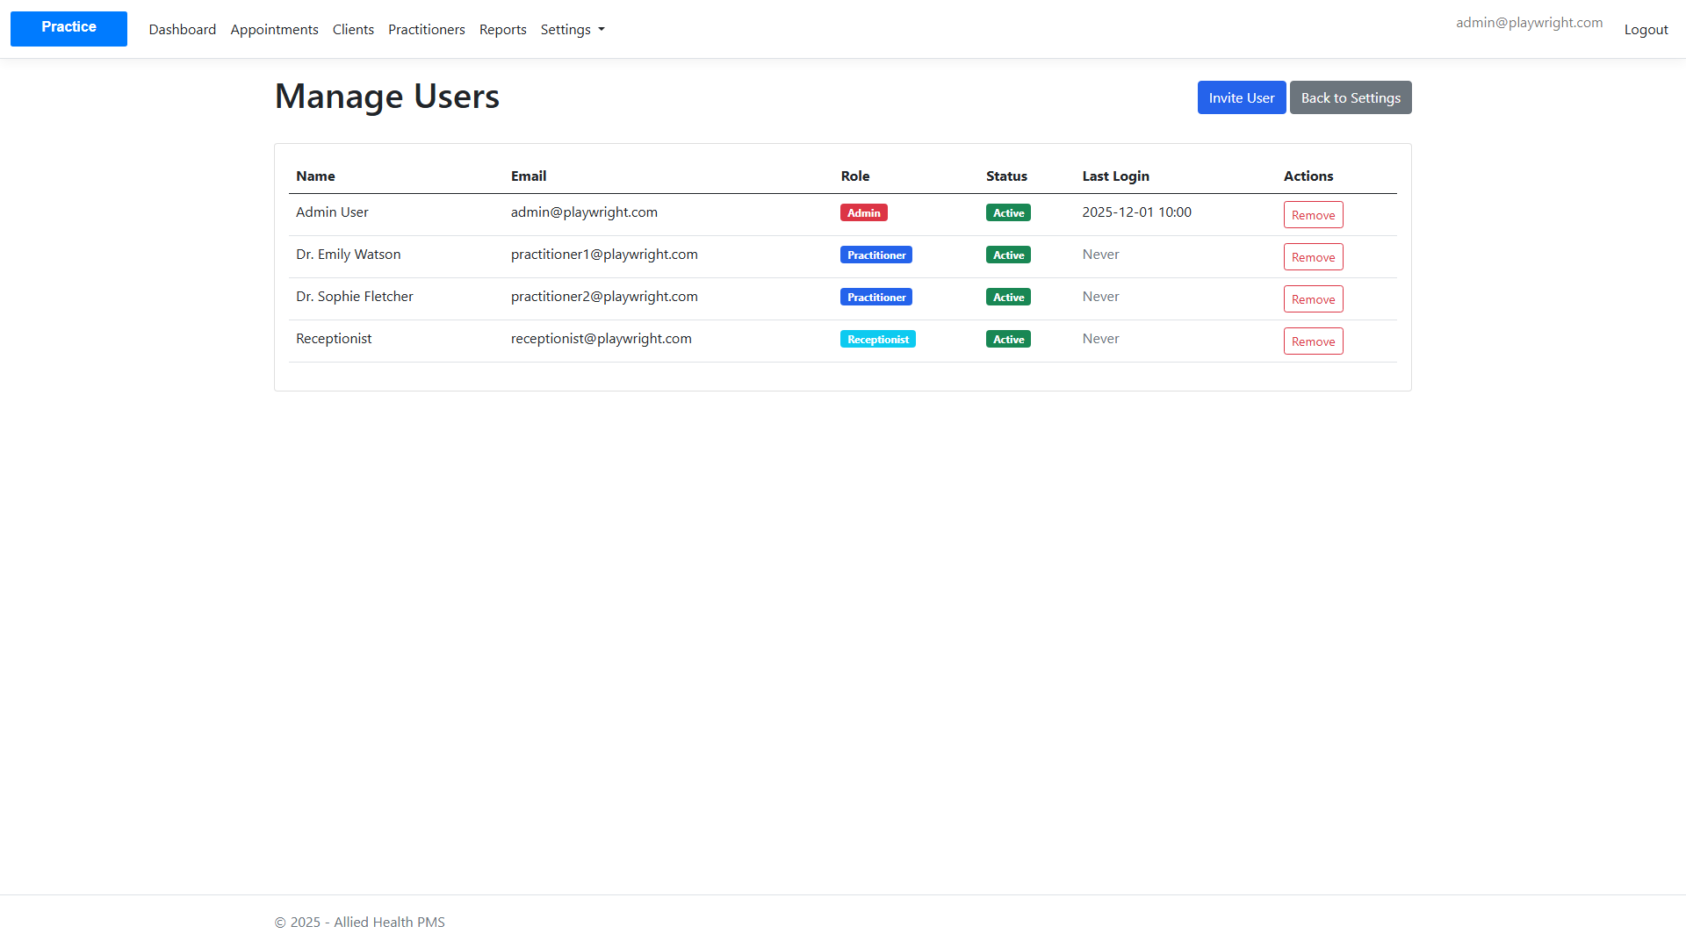This screenshot has width=1686, height=948.
Task: Click 'Never' in Dr. Sophie Fletcher row
Action: pyautogui.click(x=1100, y=297)
